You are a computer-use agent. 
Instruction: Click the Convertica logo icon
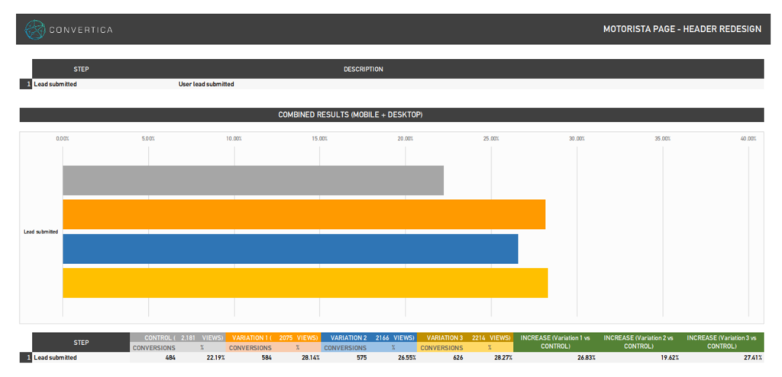[x=35, y=30]
